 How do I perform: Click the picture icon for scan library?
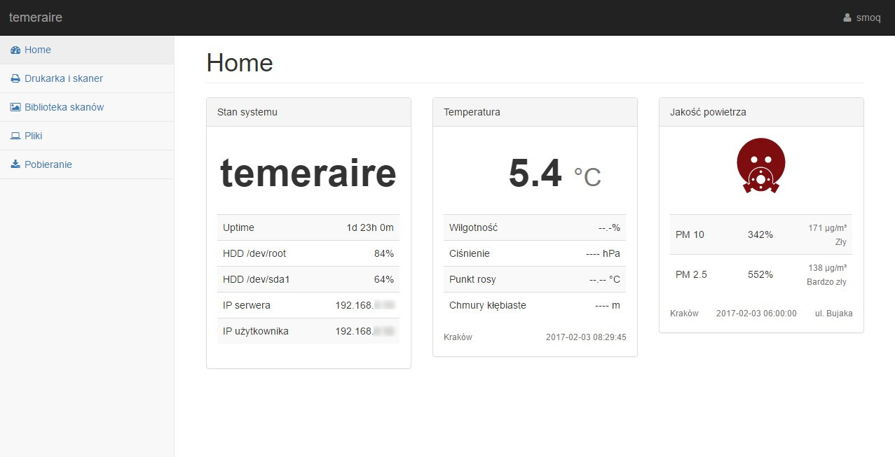coord(15,108)
